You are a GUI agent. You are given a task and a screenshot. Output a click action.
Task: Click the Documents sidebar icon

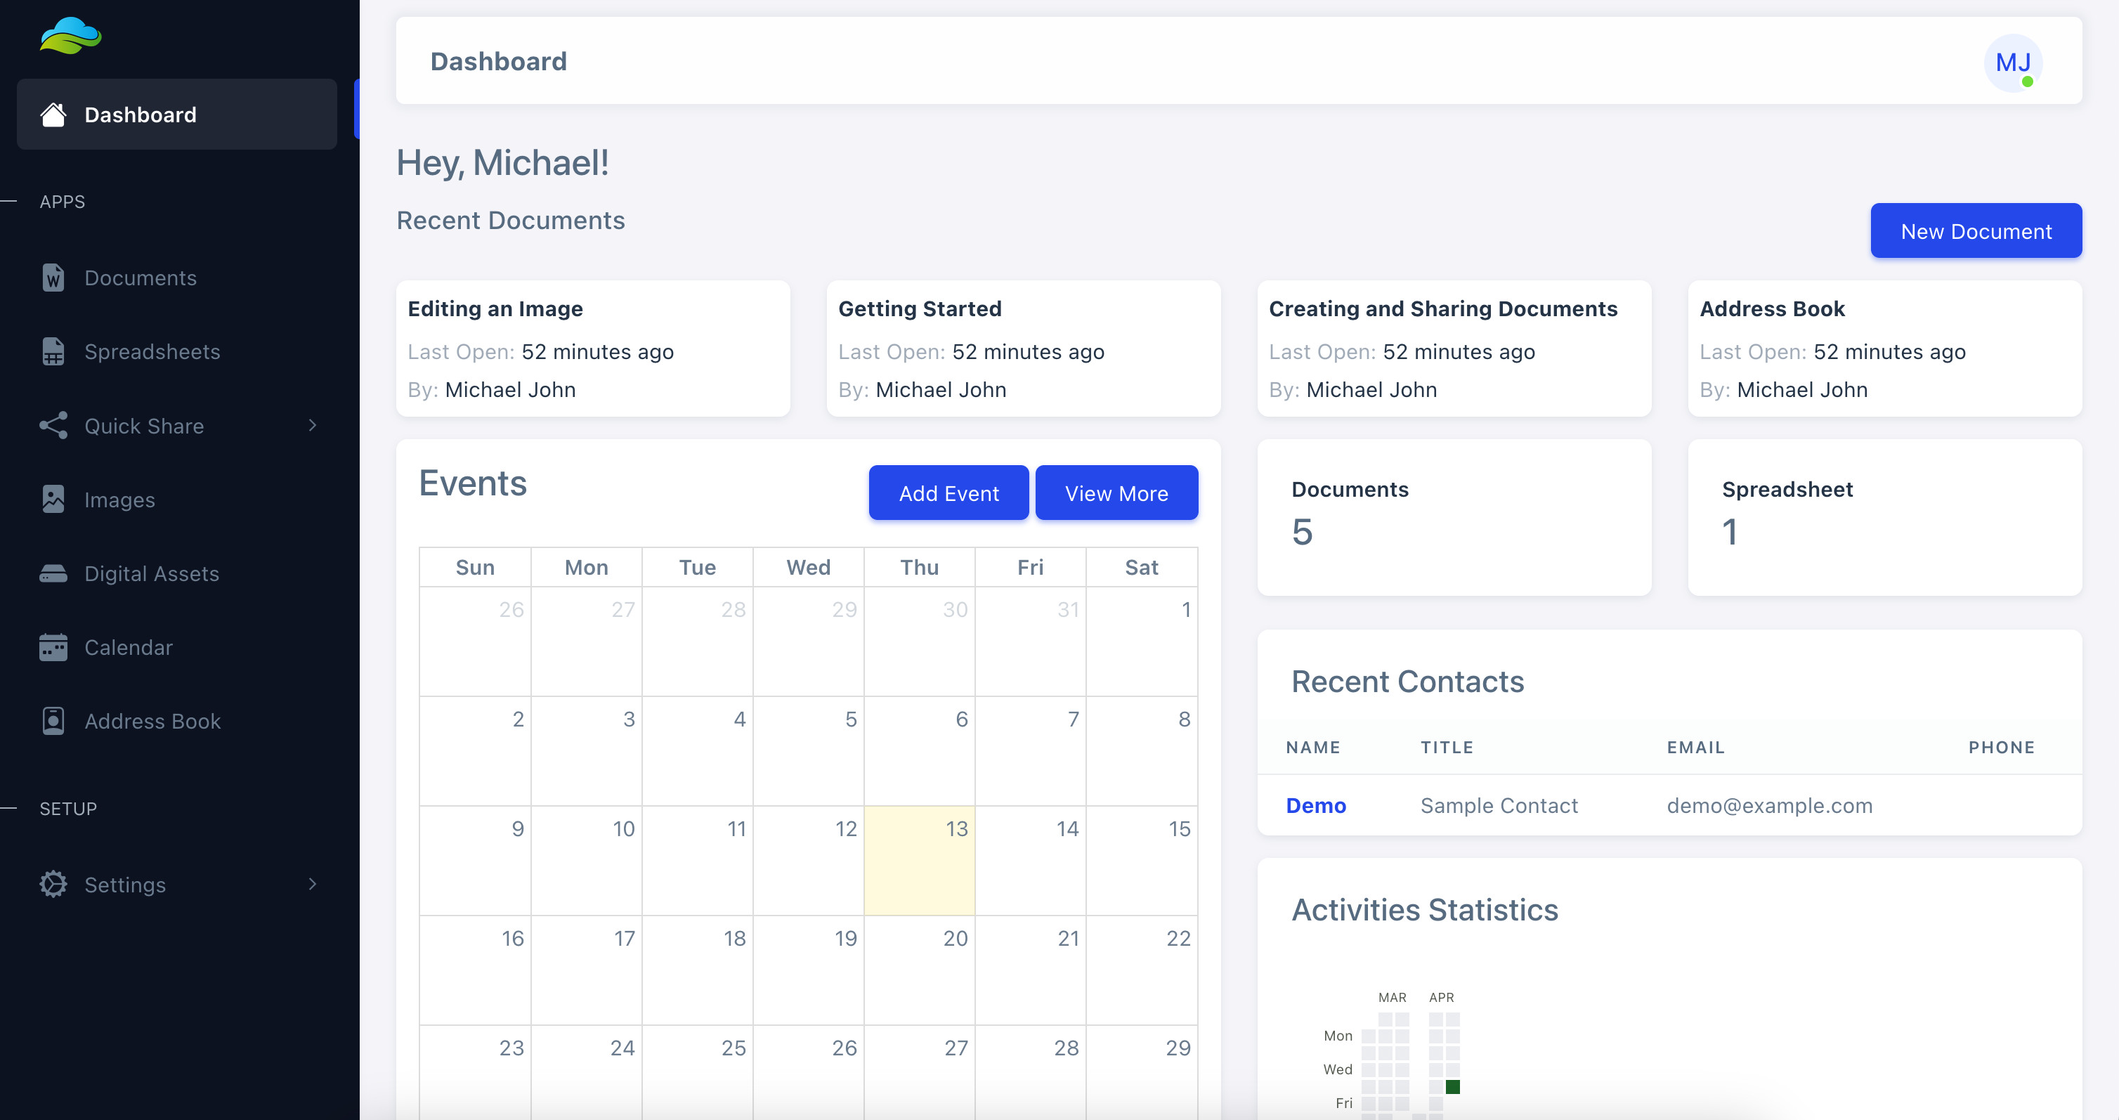(x=53, y=278)
